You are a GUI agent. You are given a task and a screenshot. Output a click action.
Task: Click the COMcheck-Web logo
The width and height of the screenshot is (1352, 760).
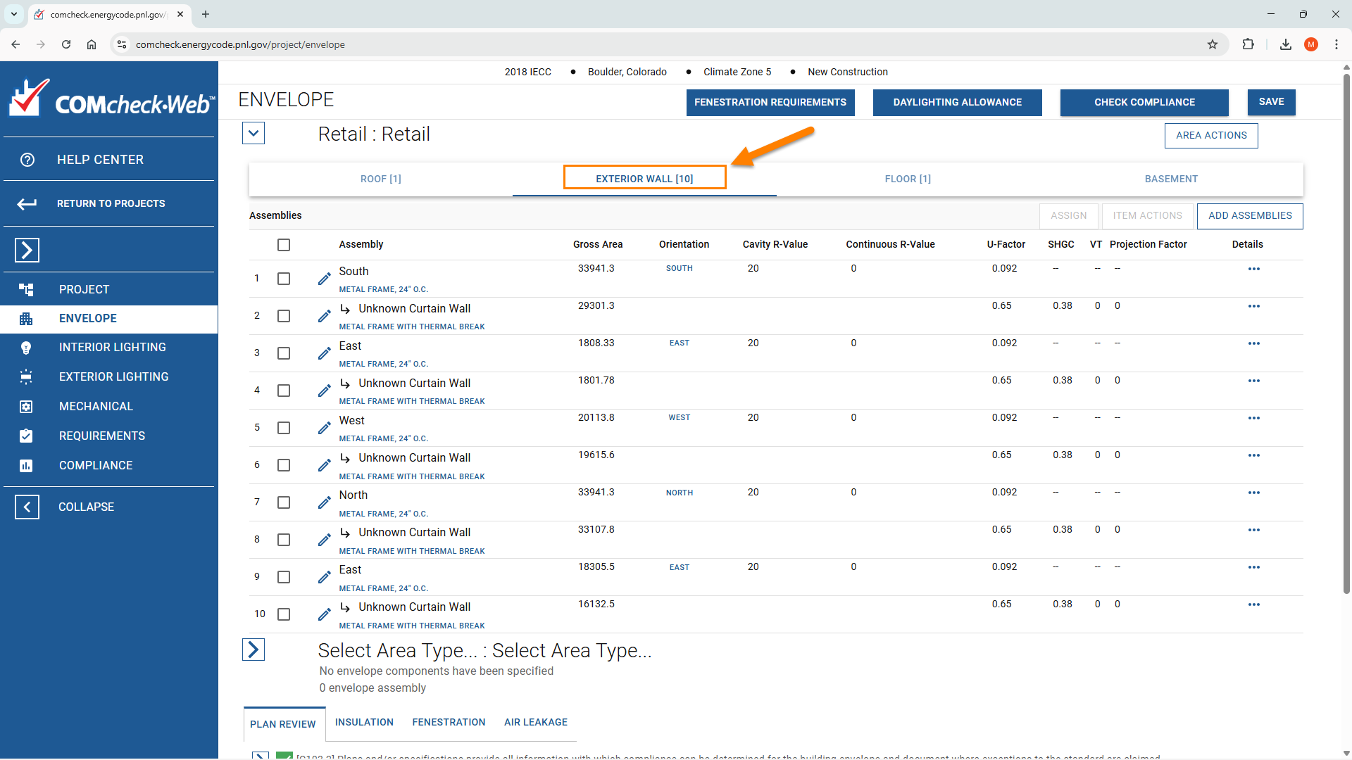(111, 99)
